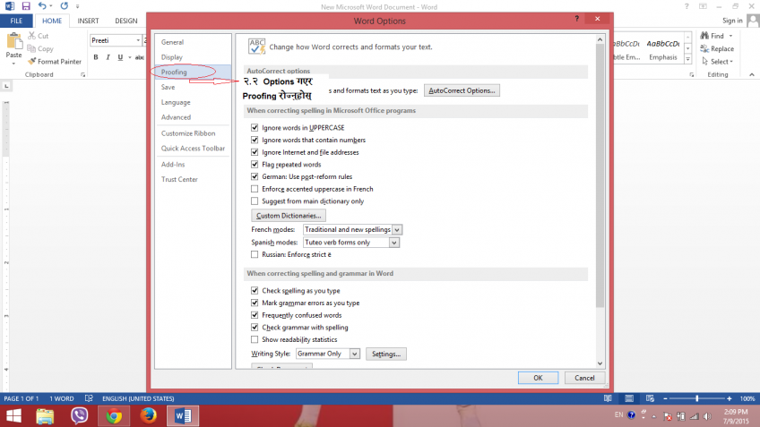Click the zoom out minus button
The image size is (760, 427).
(665, 398)
